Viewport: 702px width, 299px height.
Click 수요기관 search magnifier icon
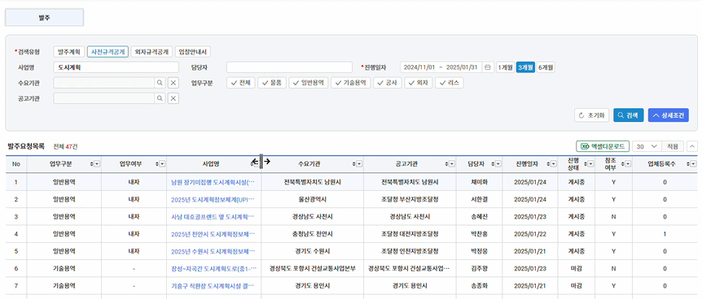[x=159, y=83]
